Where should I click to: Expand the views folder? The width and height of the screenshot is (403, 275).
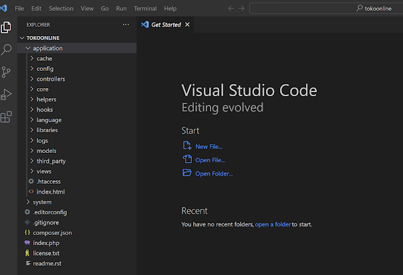point(32,172)
